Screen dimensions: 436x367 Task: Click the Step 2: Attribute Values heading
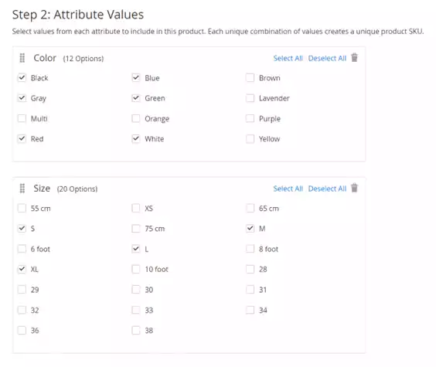pyautogui.click(x=78, y=15)
